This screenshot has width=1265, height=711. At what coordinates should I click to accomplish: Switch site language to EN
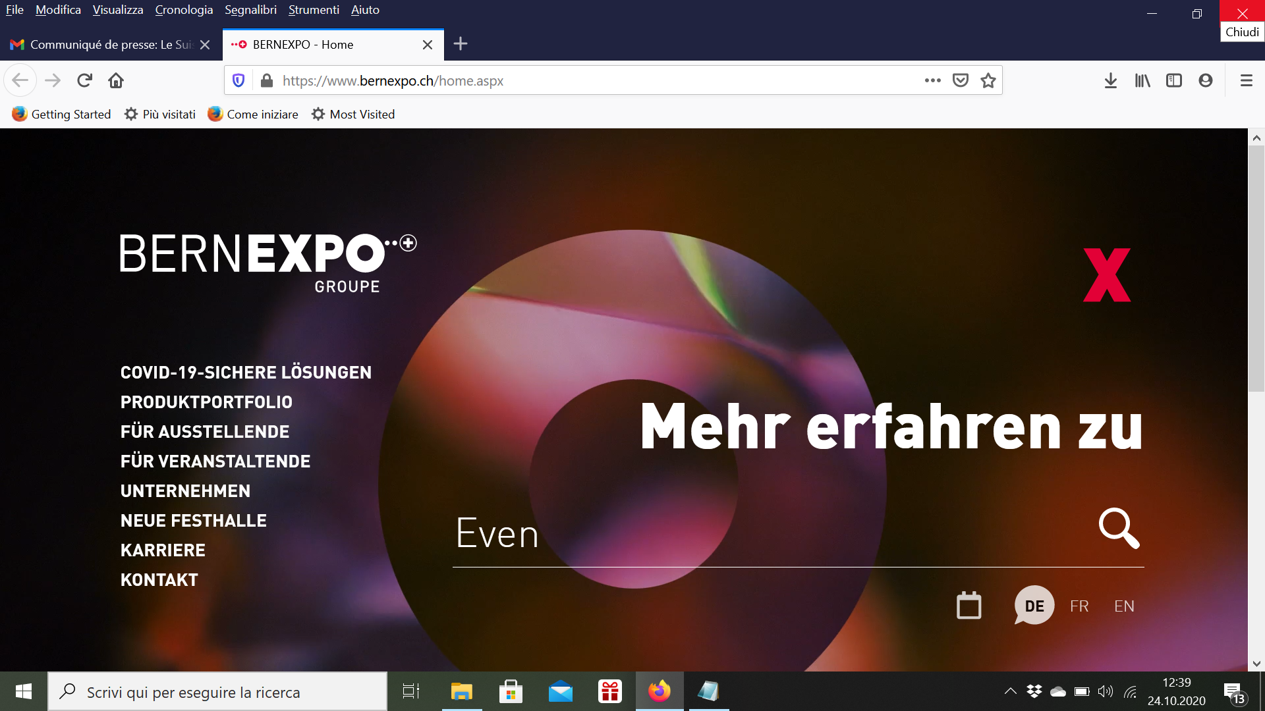click(1124, 606)
